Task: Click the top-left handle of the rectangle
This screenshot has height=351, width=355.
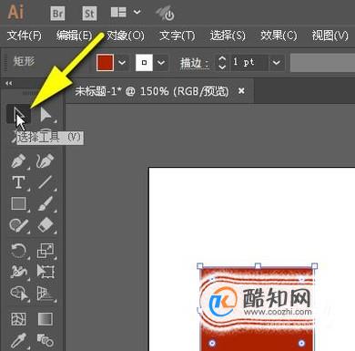Action: tap(199, 266)
